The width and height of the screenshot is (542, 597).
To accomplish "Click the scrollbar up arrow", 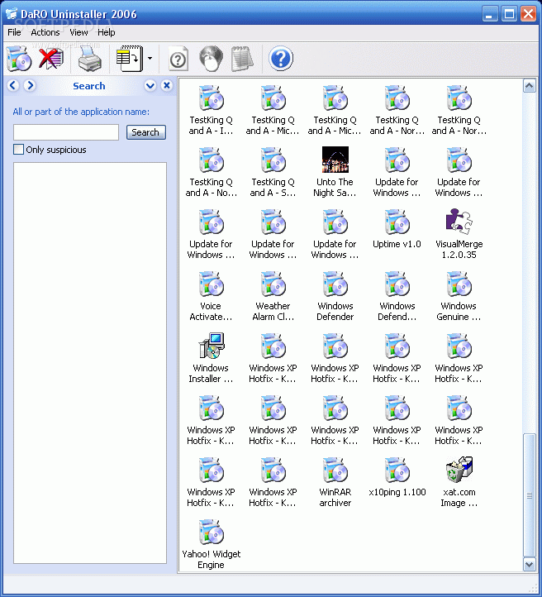I will click(529, 86).
